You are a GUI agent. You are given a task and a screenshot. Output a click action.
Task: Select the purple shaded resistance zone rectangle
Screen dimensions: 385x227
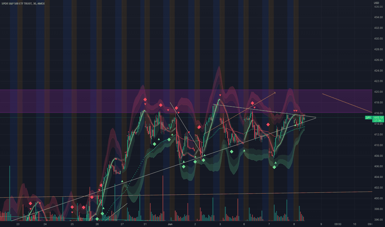186,101
